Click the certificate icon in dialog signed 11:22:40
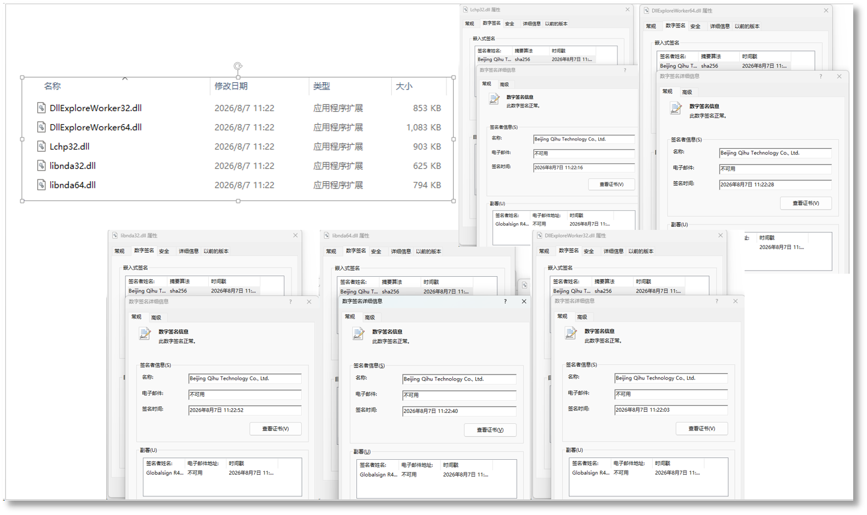This screenshot has width=867, height=515. [x=359, y=334]
